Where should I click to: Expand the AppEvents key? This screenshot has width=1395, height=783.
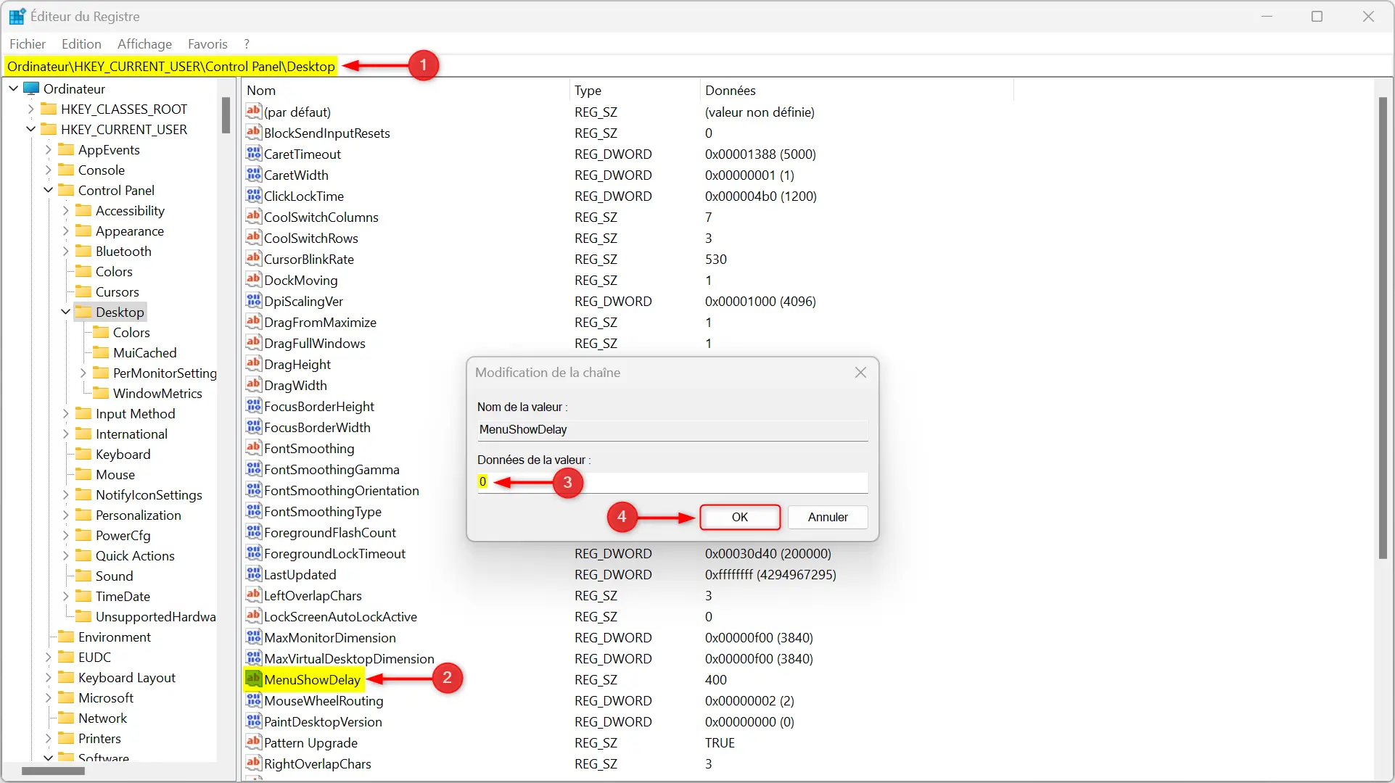tap(48, 149)
